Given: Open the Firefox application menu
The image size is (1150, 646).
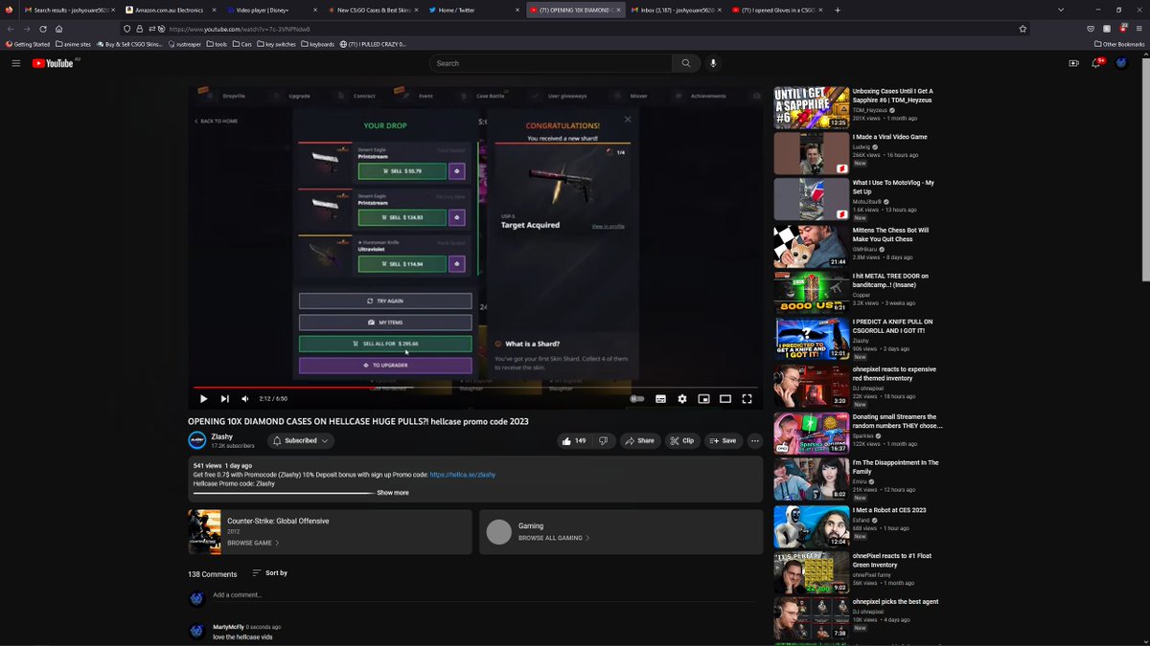Looking at the screenshot, I should [x=1139, y=29].
